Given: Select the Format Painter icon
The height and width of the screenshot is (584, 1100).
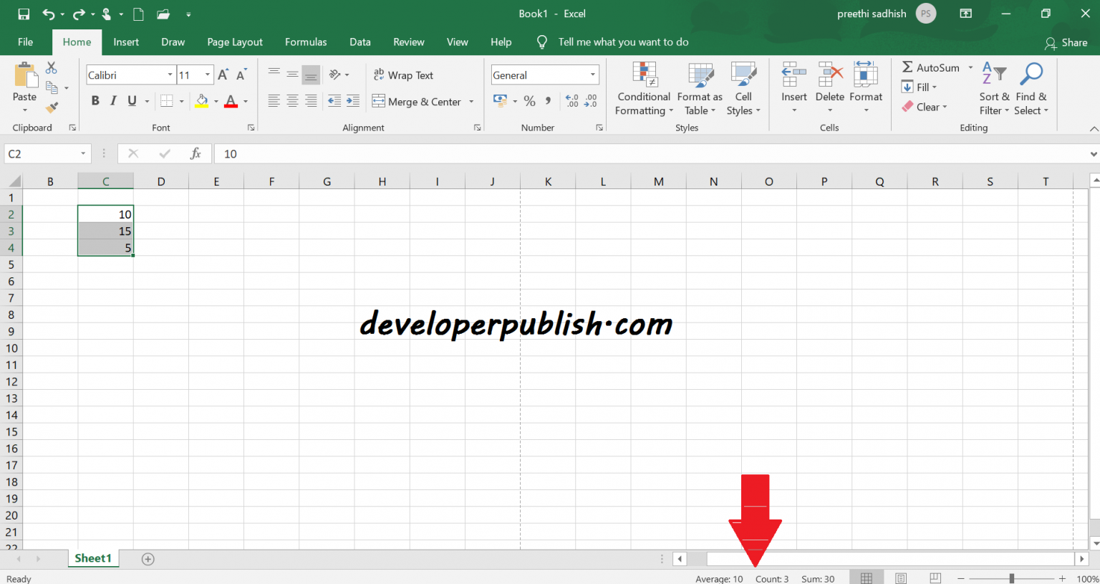Looking at the screenshot, I should 51,107.
